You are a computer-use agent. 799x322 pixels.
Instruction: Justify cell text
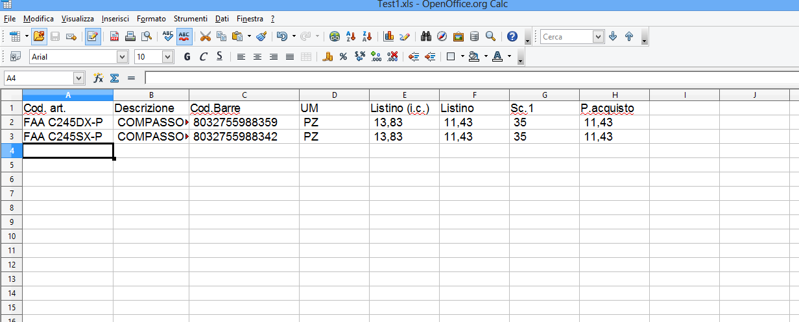[x=290, y=57]
